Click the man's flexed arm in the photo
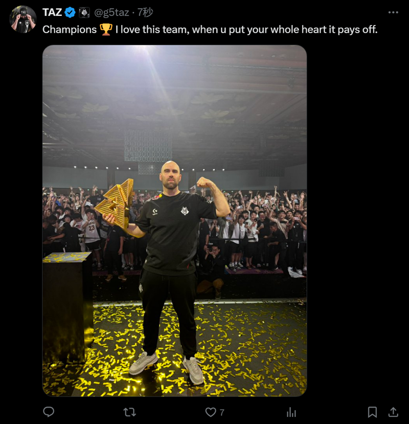409x424 pixels. point(215,195)
